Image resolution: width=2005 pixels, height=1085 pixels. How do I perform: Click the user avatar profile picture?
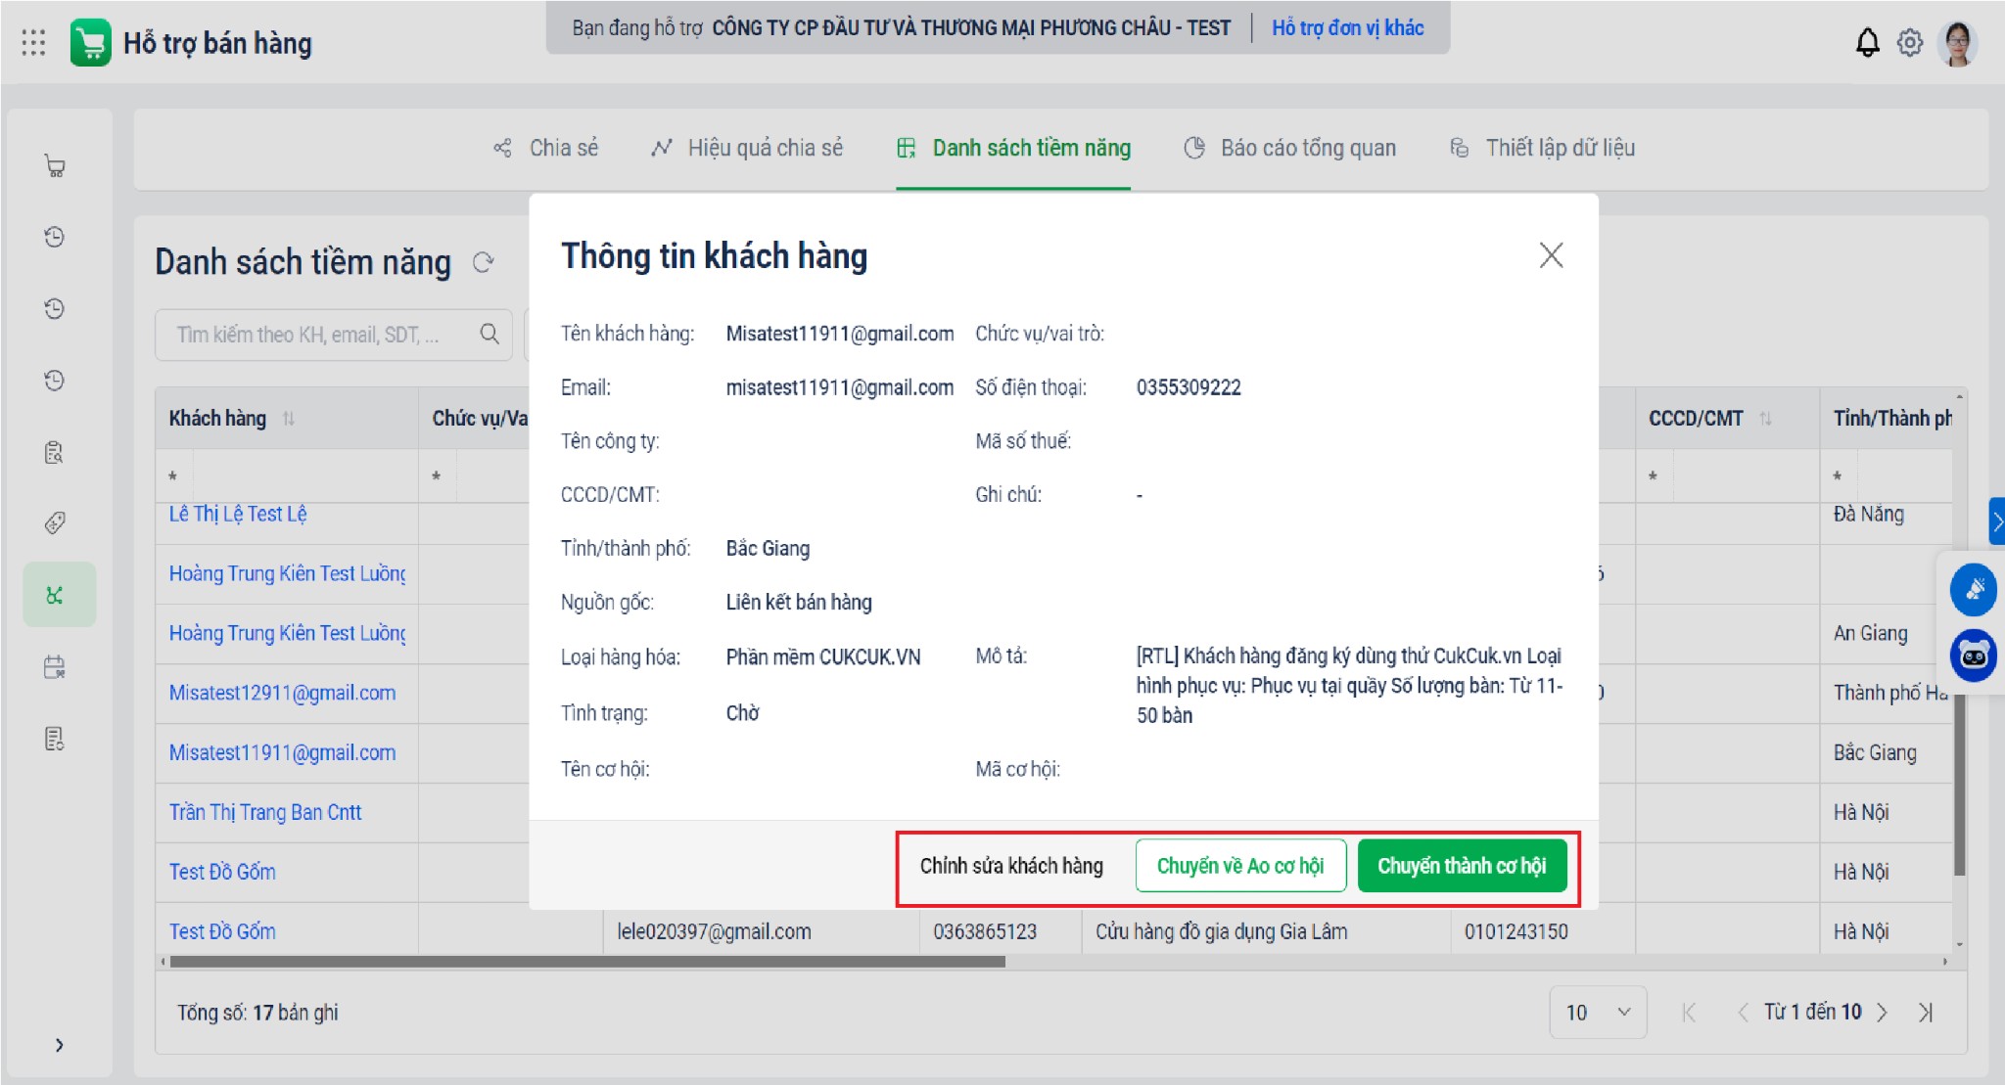pos(1957,43)
